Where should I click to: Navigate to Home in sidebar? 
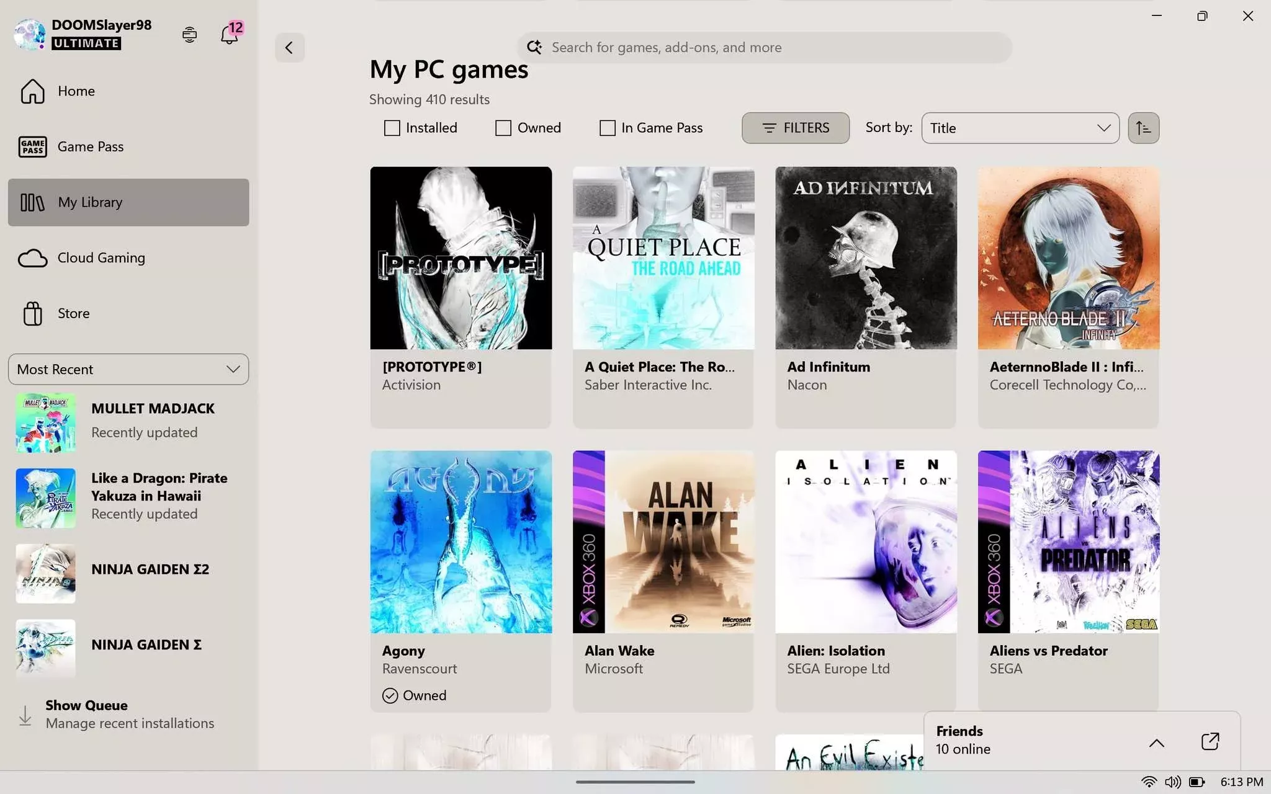point(128,91)
